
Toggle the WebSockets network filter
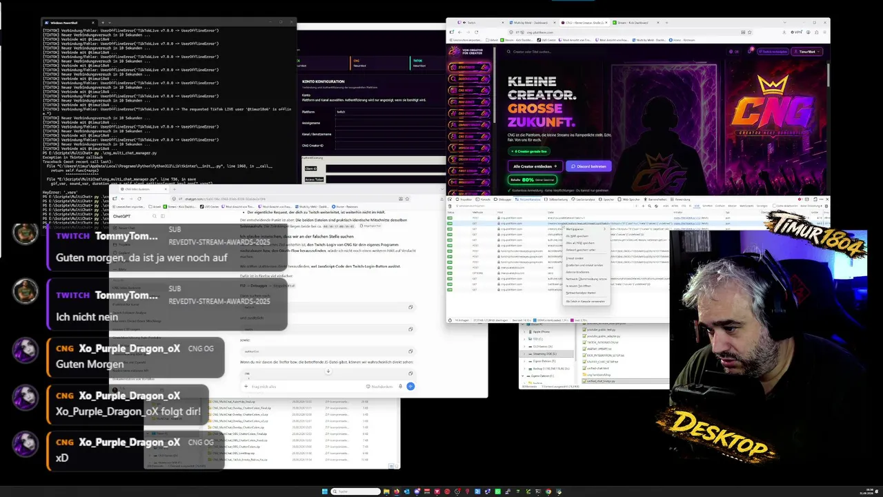pos(746,206)
